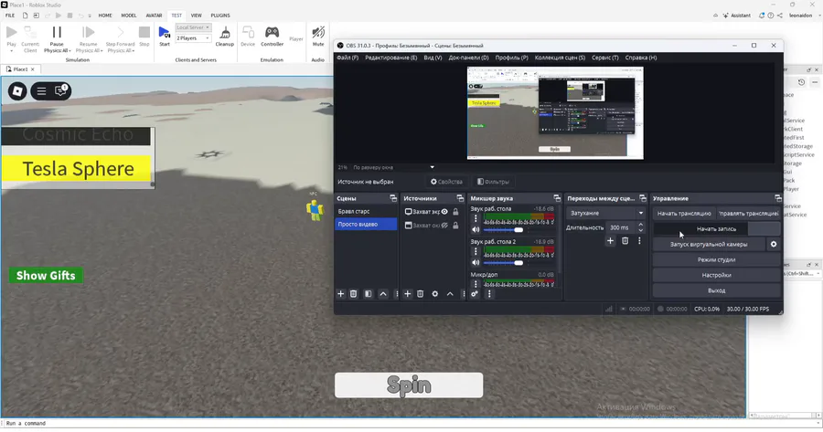The height and width of the screenshot is (432, 823).
Task: Open the Assistant icon in Roblox Studio
Action: point(726,16)
